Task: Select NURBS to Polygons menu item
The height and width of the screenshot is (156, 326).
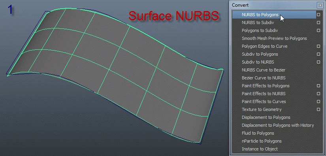Action: (274, 15)
